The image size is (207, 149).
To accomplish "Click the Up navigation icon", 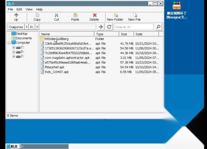I will 16,16.
